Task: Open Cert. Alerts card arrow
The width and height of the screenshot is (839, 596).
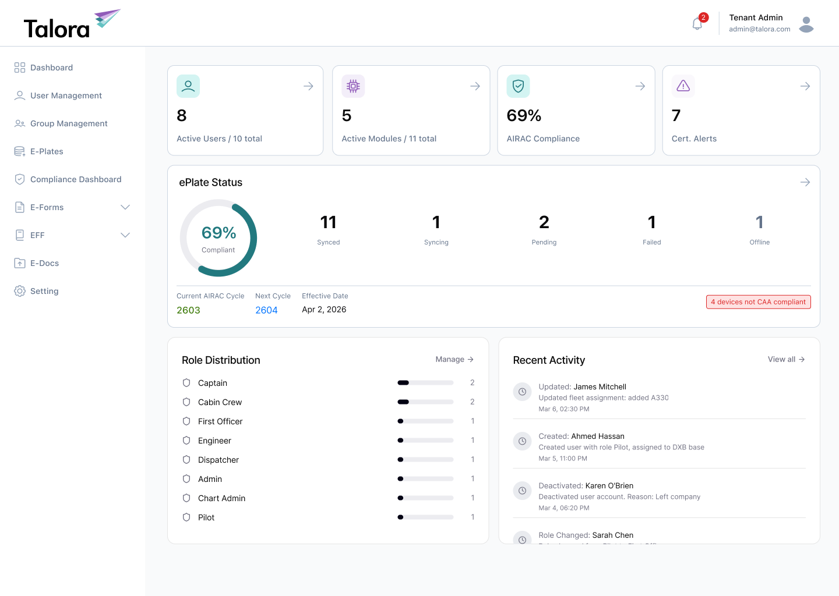Action: (805, 86)
